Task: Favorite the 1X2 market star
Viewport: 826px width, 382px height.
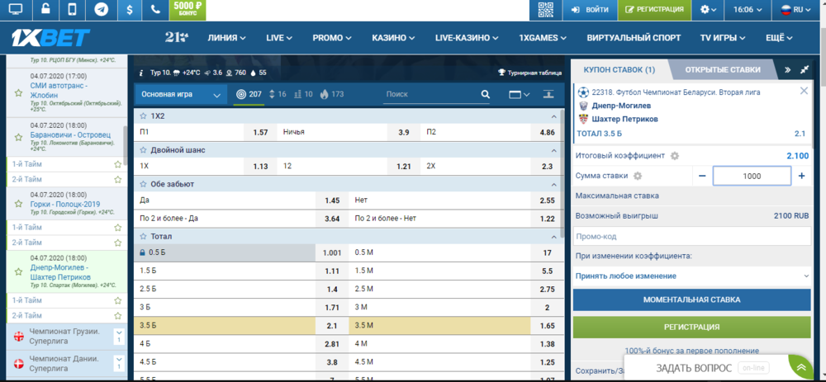Action: [143, 116]
